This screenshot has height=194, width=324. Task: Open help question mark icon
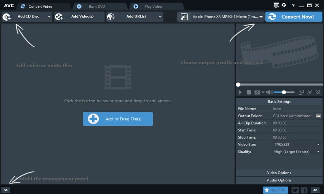[x=293, y=6]
